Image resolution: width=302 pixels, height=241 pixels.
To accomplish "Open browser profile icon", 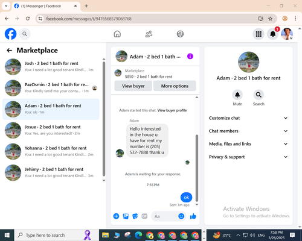I will pos(284,19).
